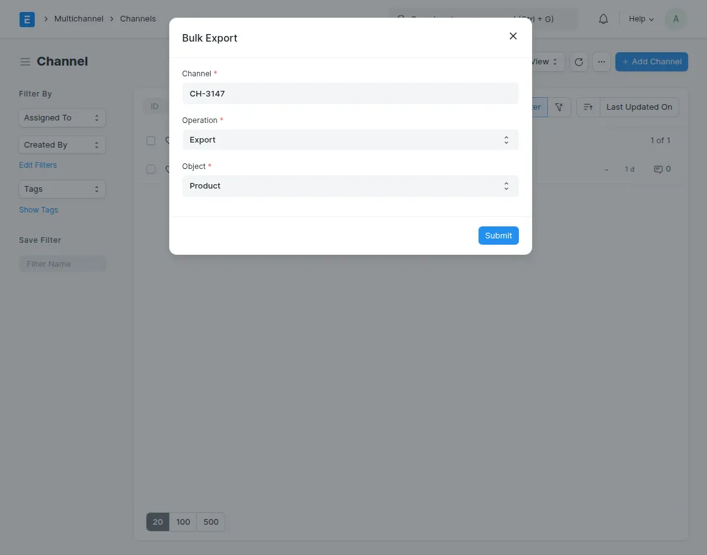Open the three-dot more options menu
The width and height of the screenshot is (707, 555).
coord(602,62)
